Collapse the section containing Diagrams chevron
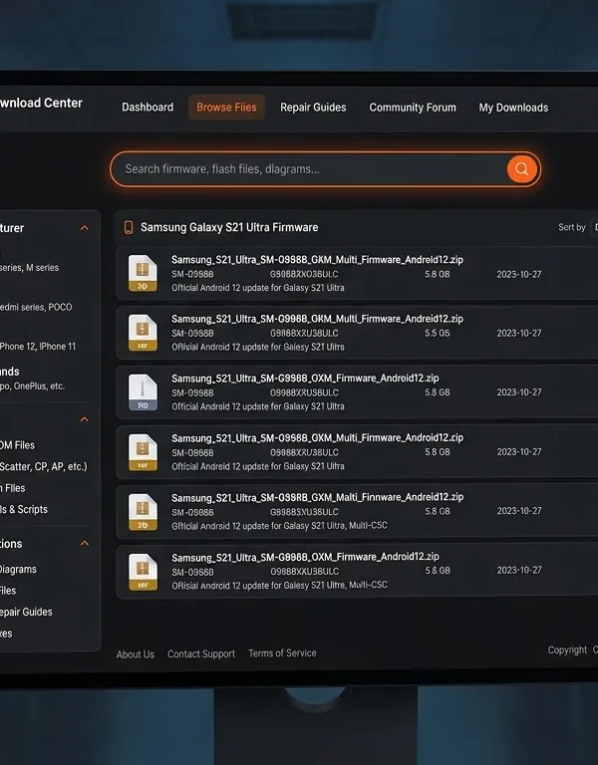The height and width of the screenshot is (765, 598). [85, 543]
